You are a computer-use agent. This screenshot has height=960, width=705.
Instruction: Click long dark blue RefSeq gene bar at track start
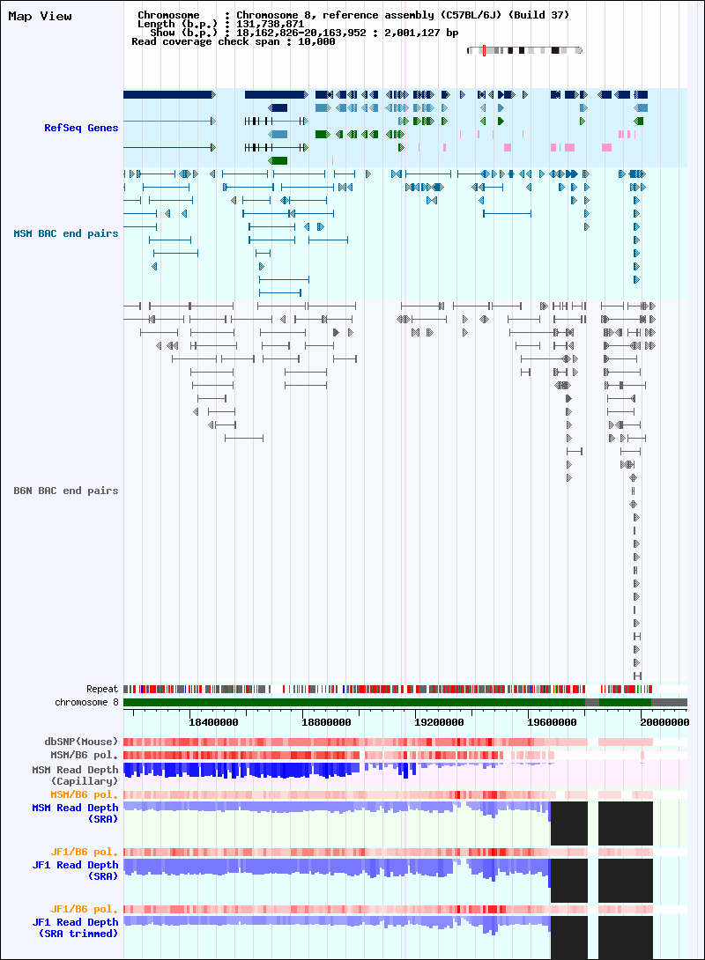(169, 95)
